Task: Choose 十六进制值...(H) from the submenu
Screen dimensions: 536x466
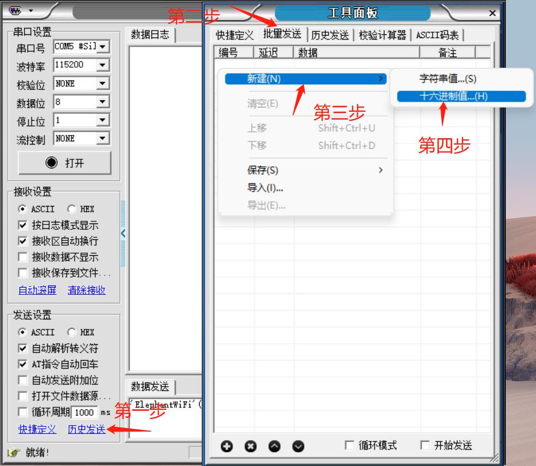Action: tap(453, 96)
